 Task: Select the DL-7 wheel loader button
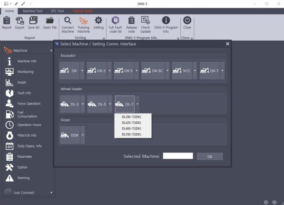coord(125,104)
